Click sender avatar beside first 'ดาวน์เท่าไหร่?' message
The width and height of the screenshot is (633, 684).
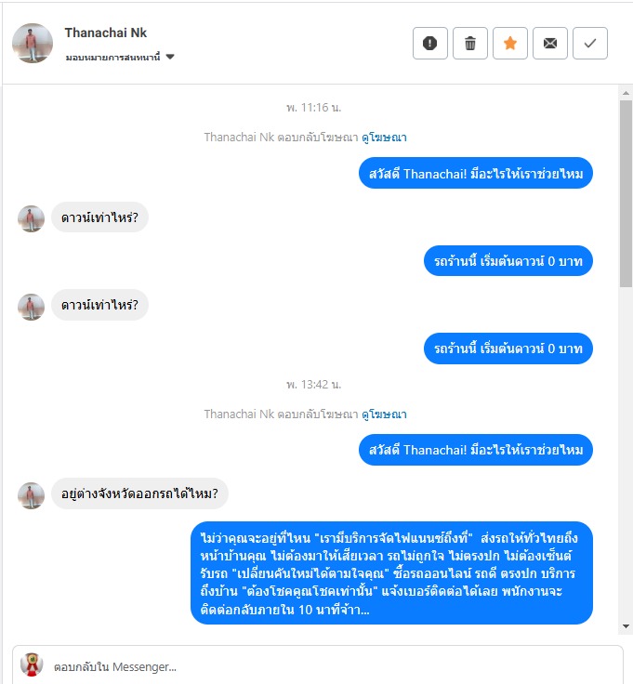(x=31, y=218)
